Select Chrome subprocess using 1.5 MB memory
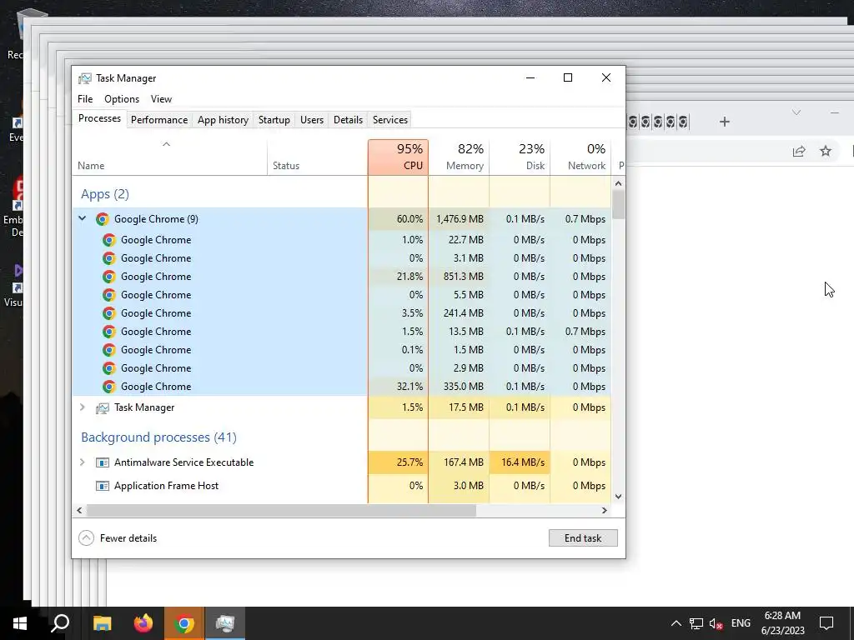The image size is (854, 640). point(341,350)
